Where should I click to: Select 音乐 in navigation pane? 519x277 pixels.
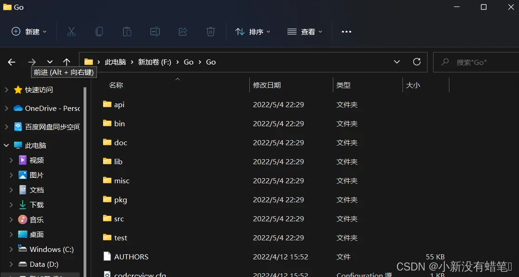[x=36, y=220]
